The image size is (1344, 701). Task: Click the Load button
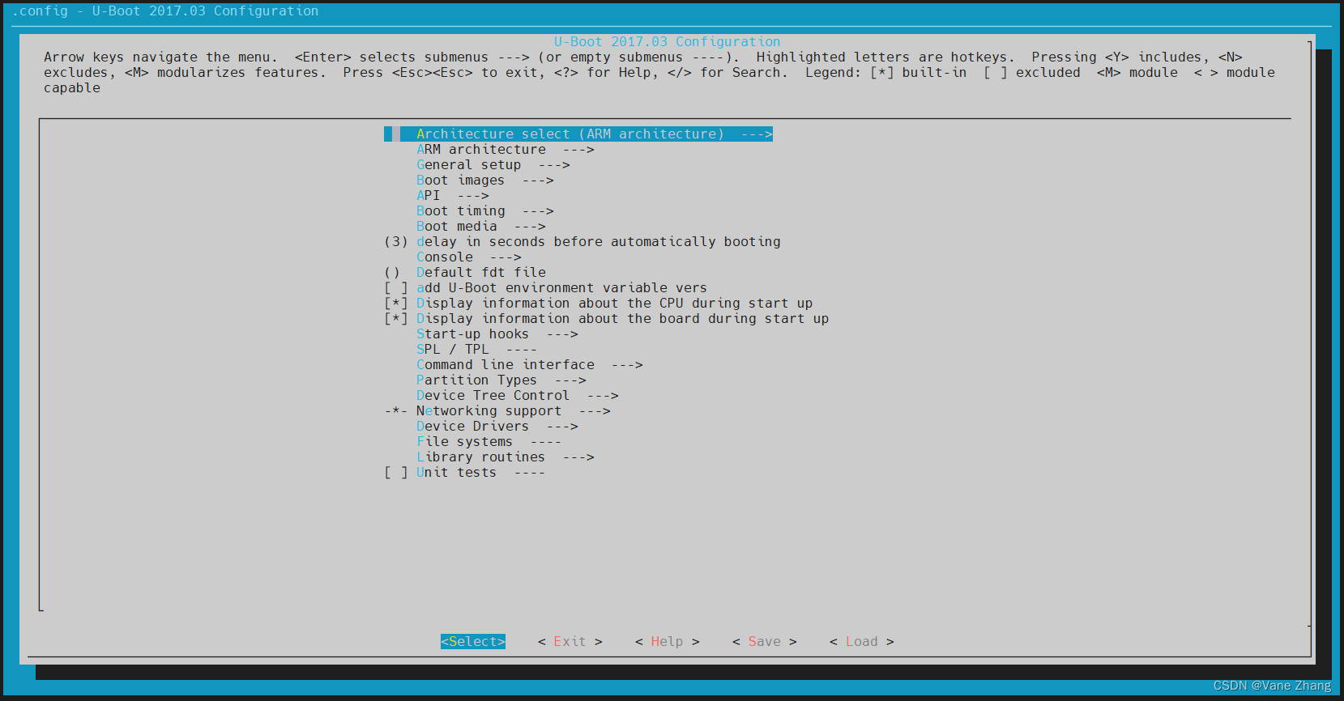pyautogui.click(x=862, y=641)
